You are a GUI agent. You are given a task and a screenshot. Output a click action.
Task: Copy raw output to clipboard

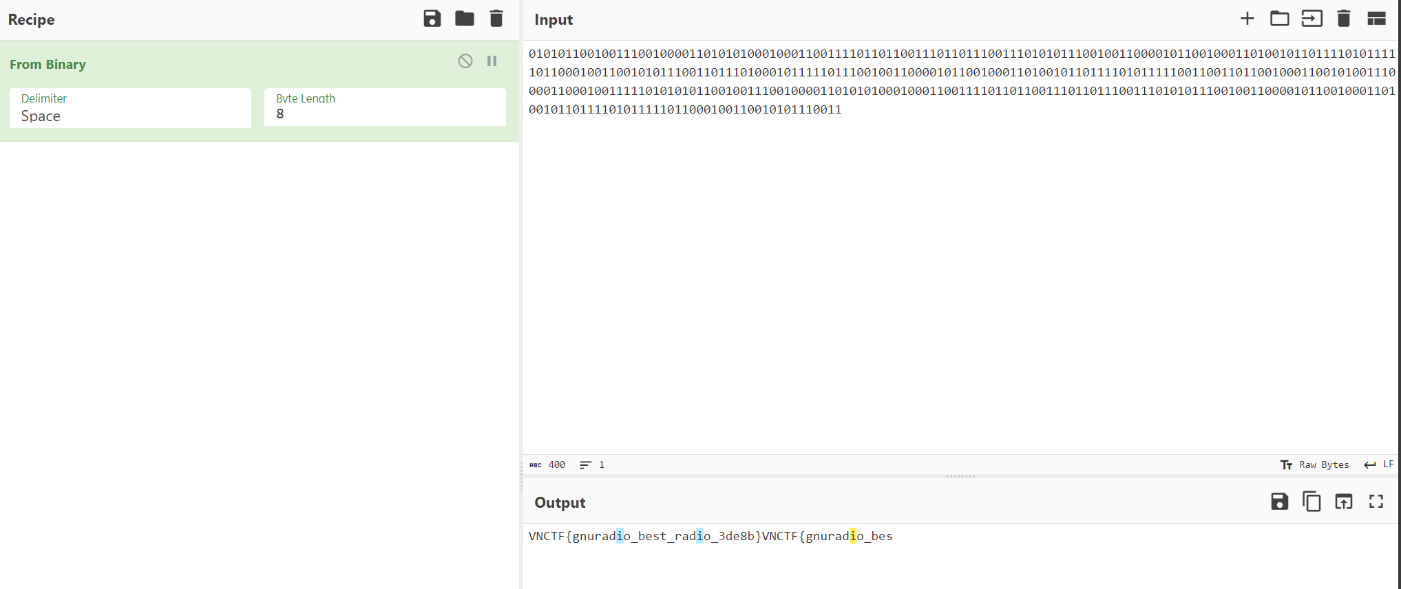click(x=1312, y=502)
